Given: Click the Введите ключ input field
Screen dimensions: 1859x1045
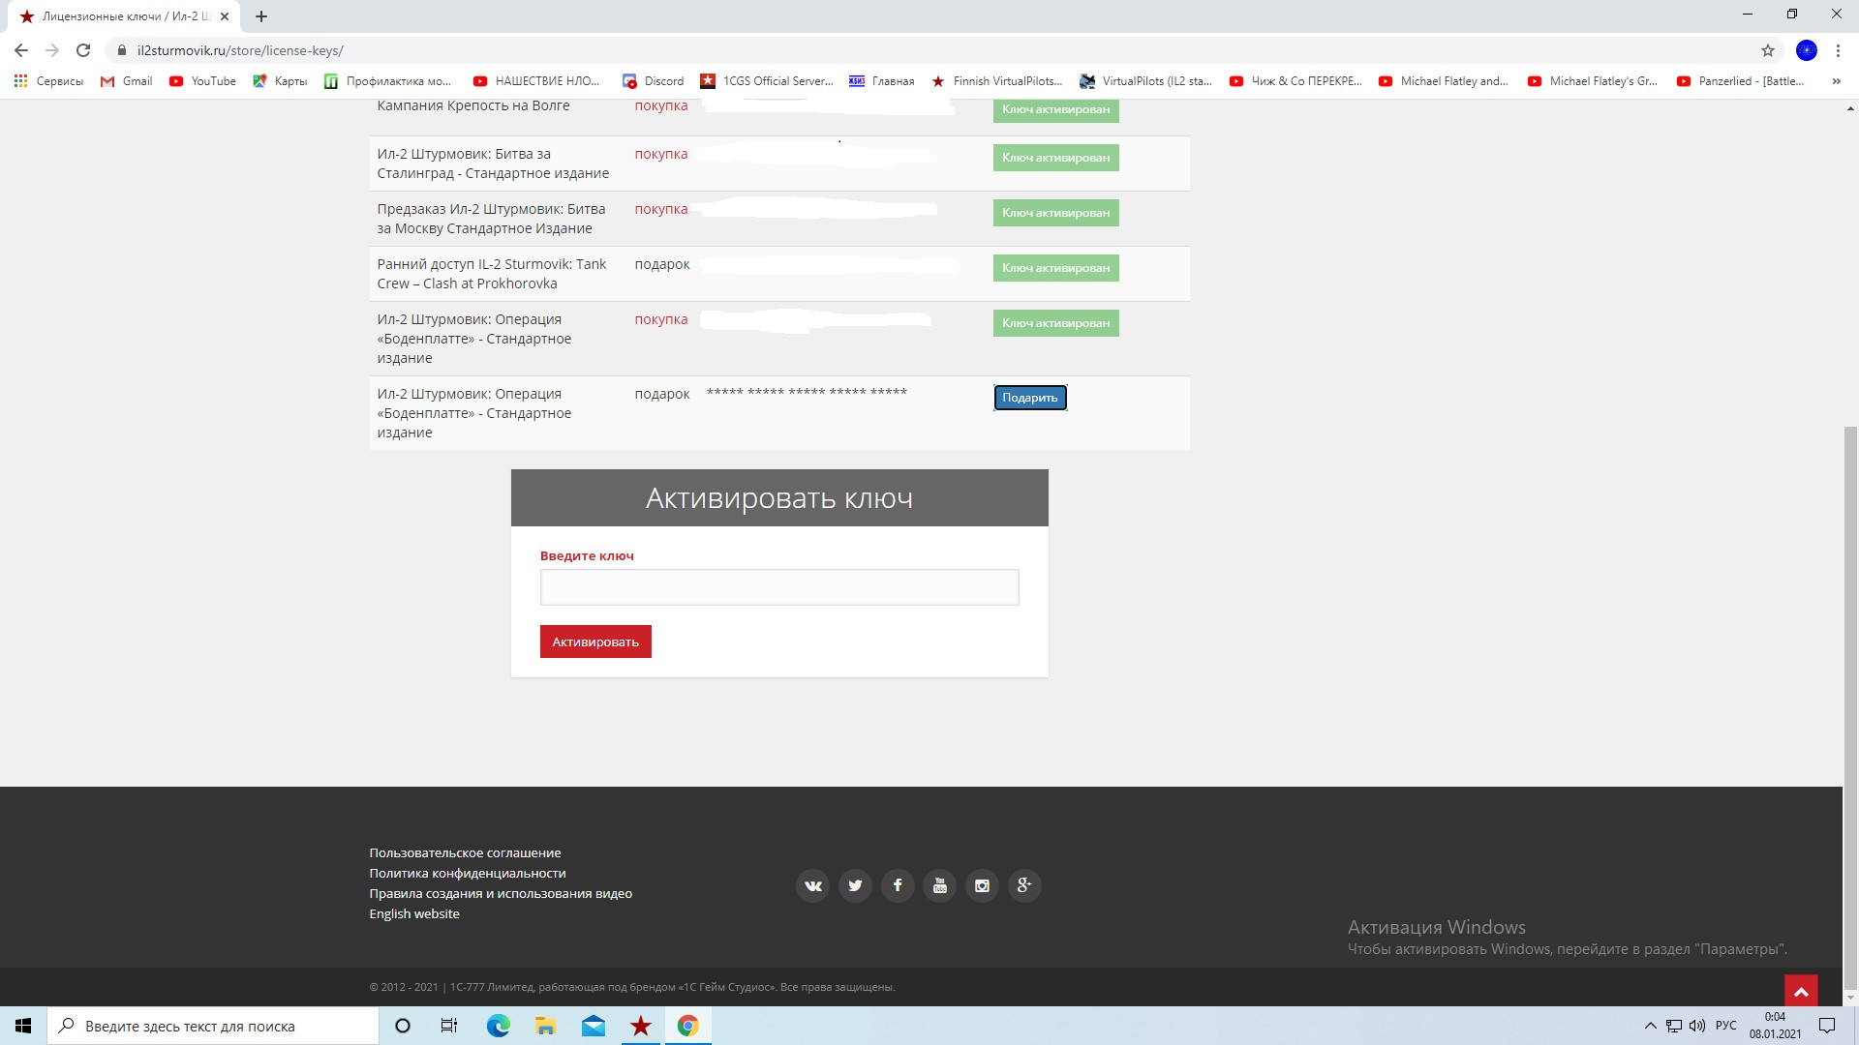Looking at the screenshot, I should 779,587.
